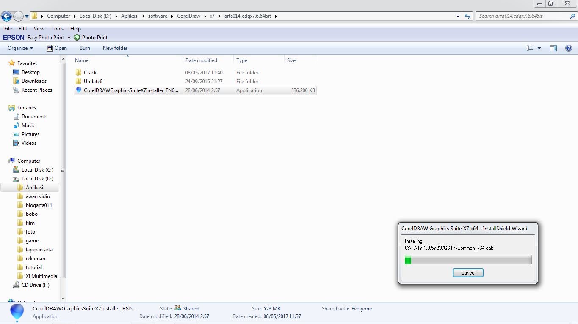Click the Open toolbar button
578x324 pixels.
tap(57, 48)
